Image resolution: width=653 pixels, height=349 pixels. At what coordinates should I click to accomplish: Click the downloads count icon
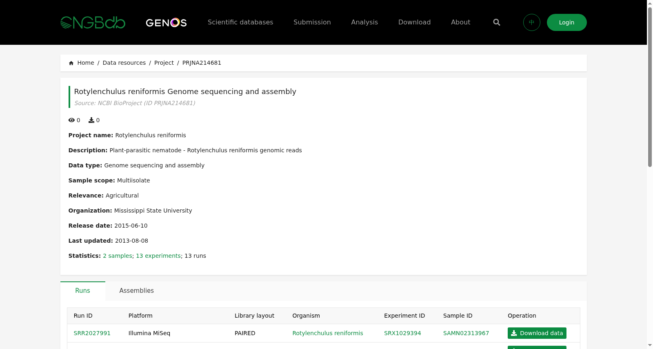pos(91,120)
